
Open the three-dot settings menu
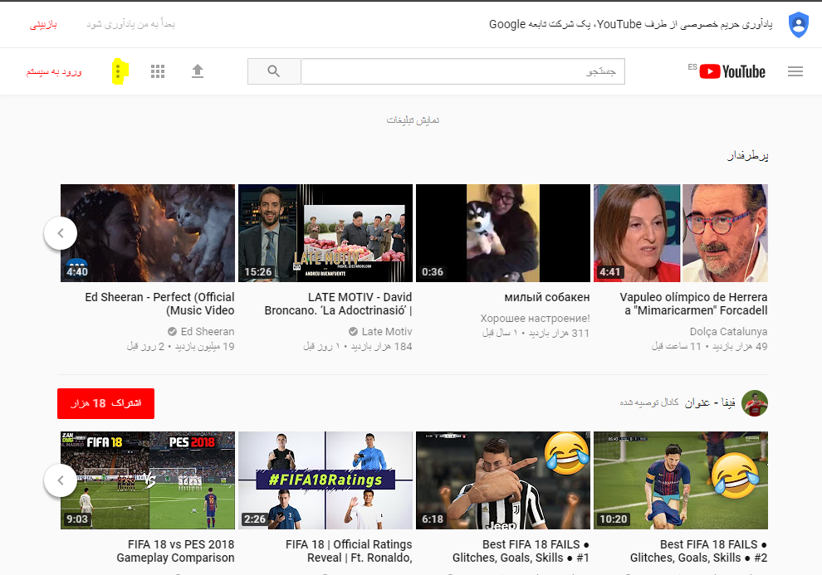(119, 71)
